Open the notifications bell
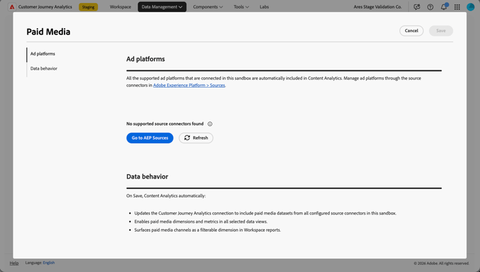Image resolution: width=480 pixels, height=272 pixels. tap(444, 7)
